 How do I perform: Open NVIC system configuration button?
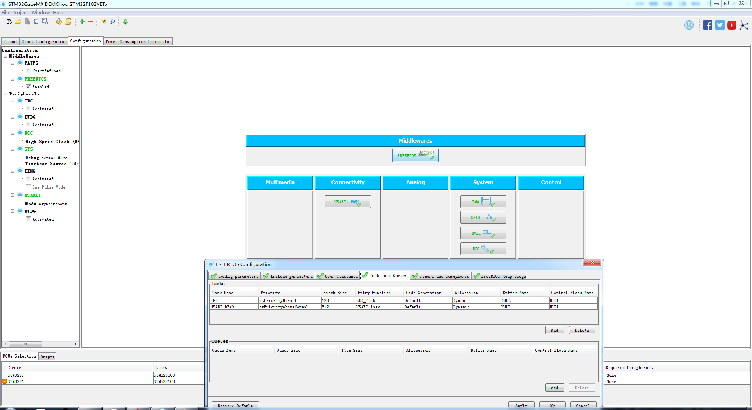click(483, 233)
